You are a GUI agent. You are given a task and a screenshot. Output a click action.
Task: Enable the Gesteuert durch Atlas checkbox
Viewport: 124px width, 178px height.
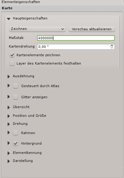pos(15,86)
